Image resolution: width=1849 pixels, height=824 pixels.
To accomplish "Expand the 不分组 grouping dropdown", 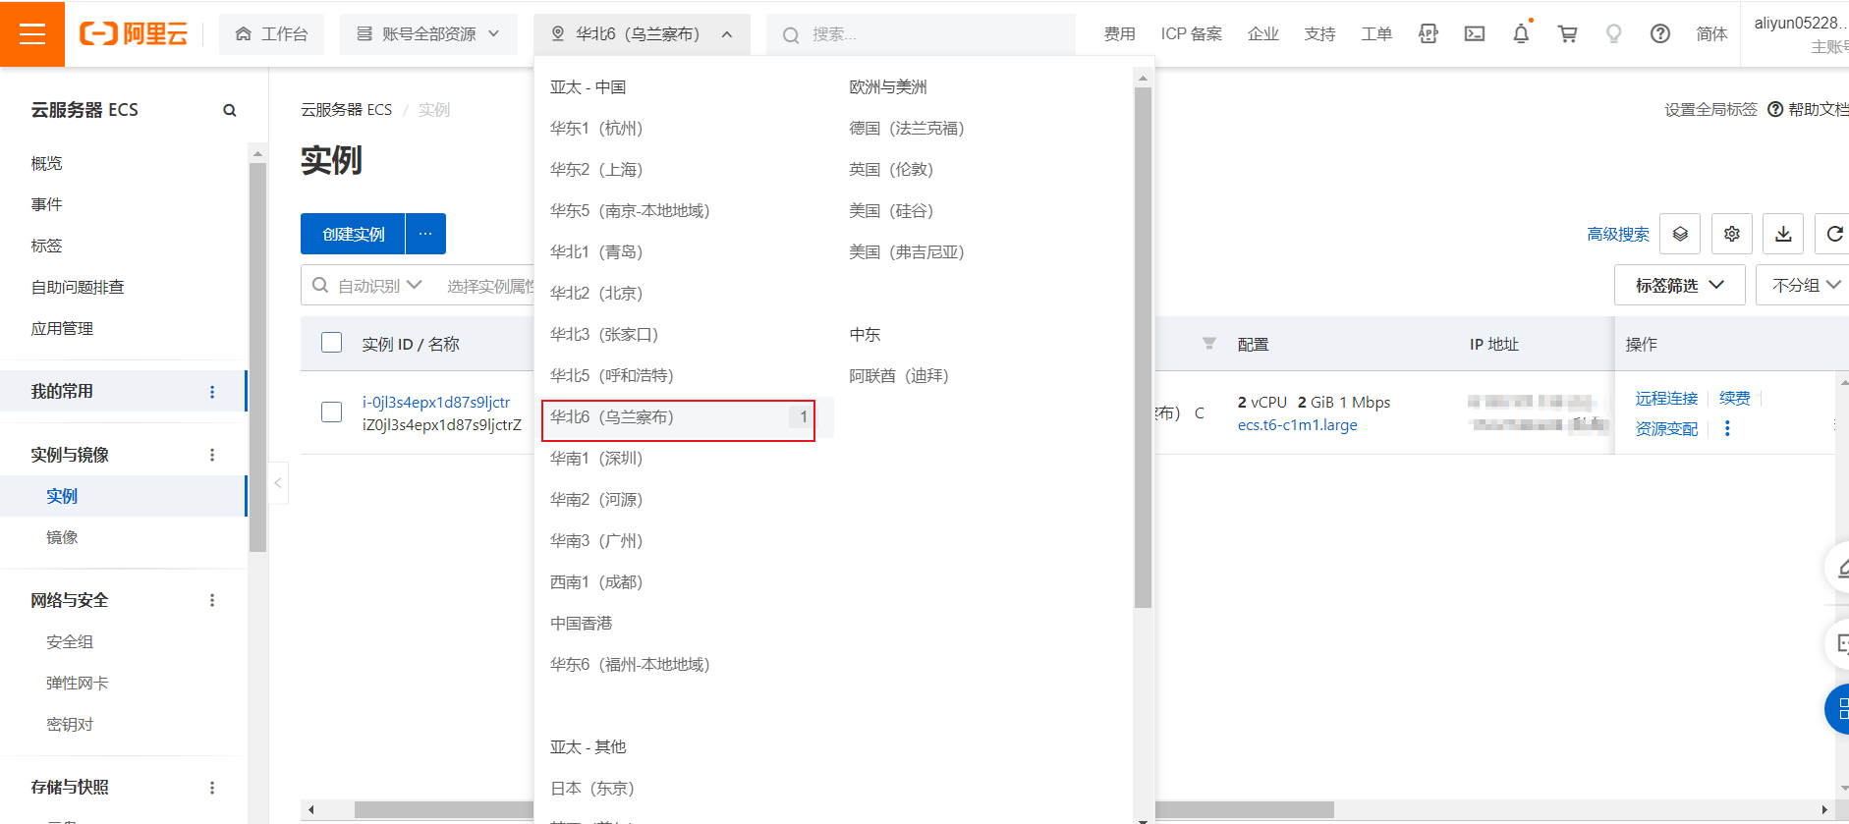I will click(1804, 285).
